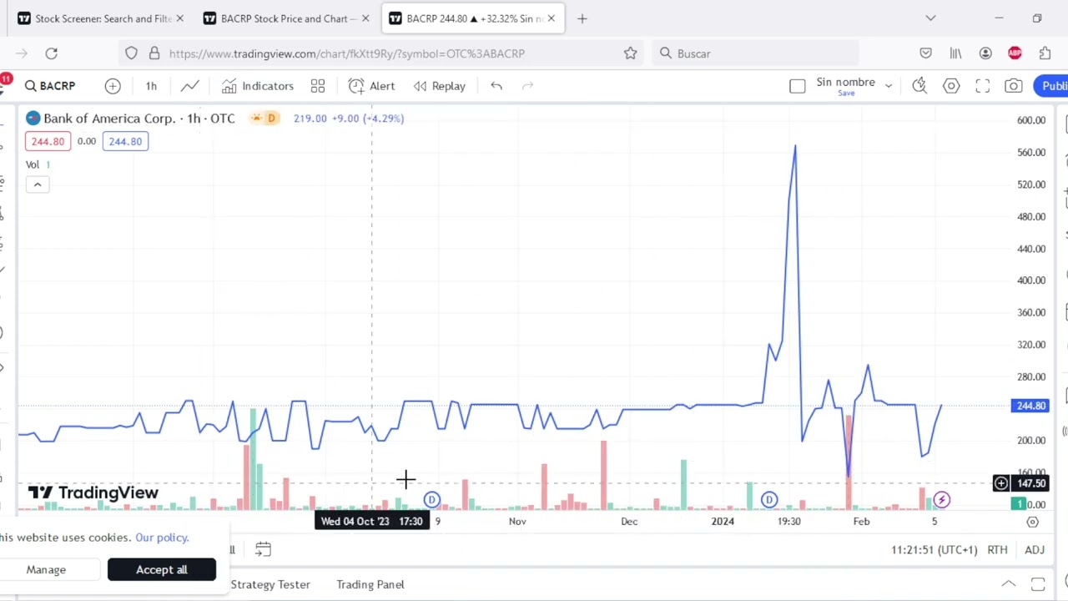This screenshot has width=1068, height=601.
Task: Expand the browser list-all-tabs chevron
Action: coord(930,18)
